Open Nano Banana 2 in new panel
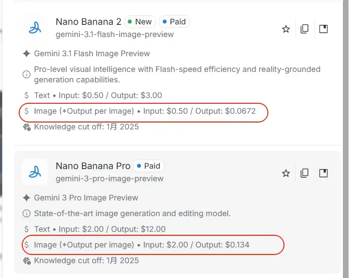The image size is (356, 278). point(323,29)
